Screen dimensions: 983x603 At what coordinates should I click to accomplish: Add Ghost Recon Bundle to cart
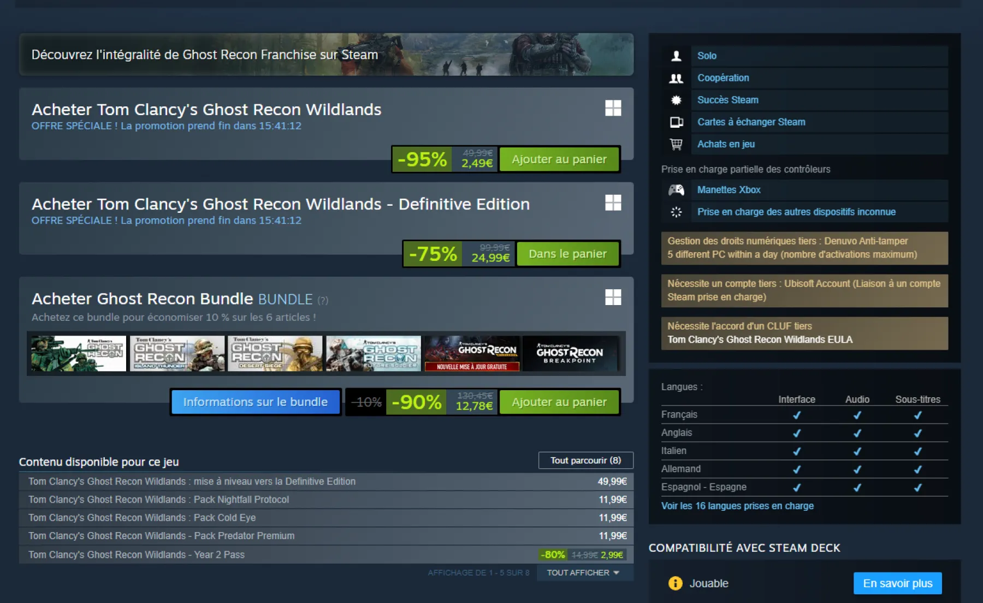pos(559,402)
